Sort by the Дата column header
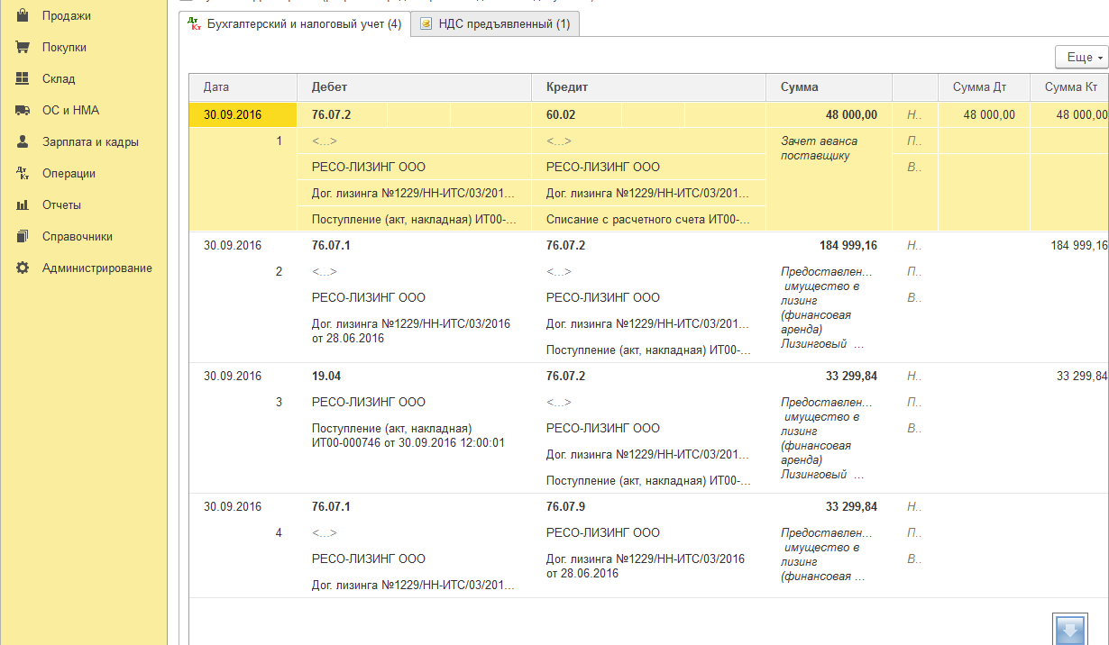Viewport: 1109px width, 645px height. (x=243, y=87)
